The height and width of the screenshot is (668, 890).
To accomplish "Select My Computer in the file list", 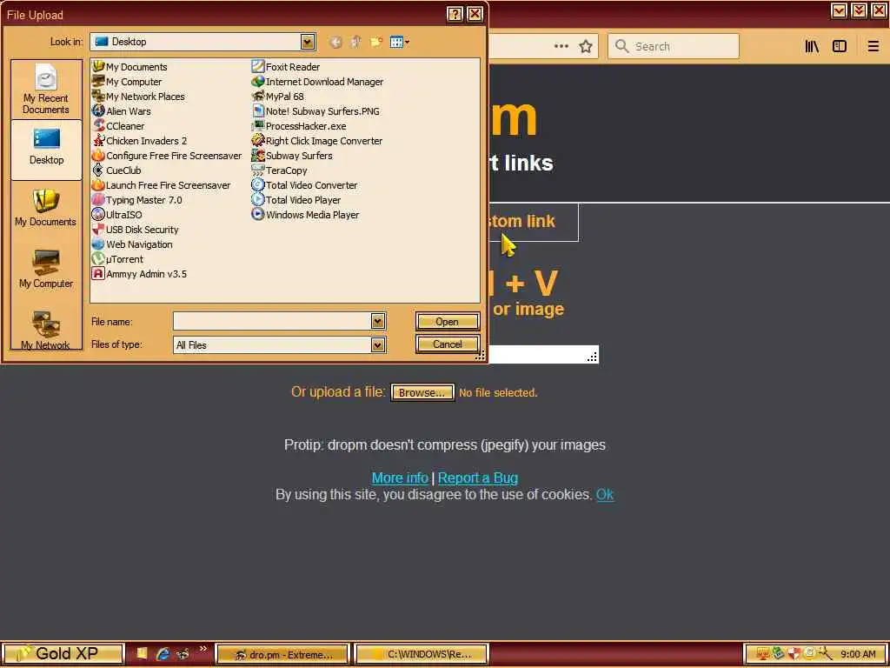I will (127, 82).
